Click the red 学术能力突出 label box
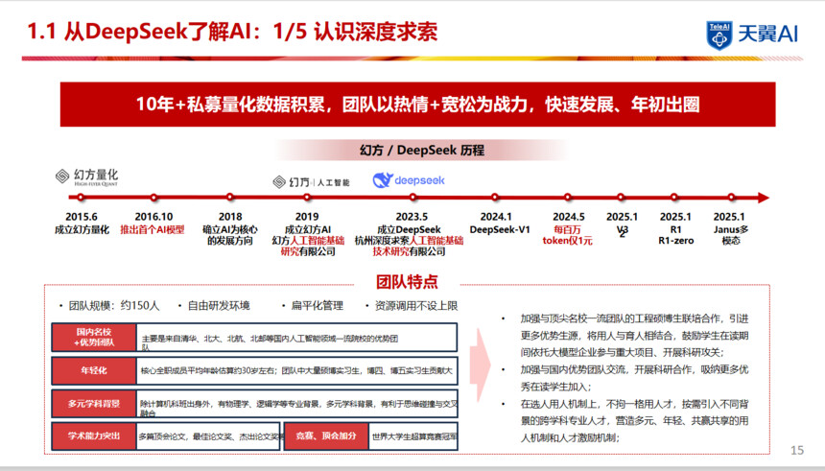 (94, 436)
